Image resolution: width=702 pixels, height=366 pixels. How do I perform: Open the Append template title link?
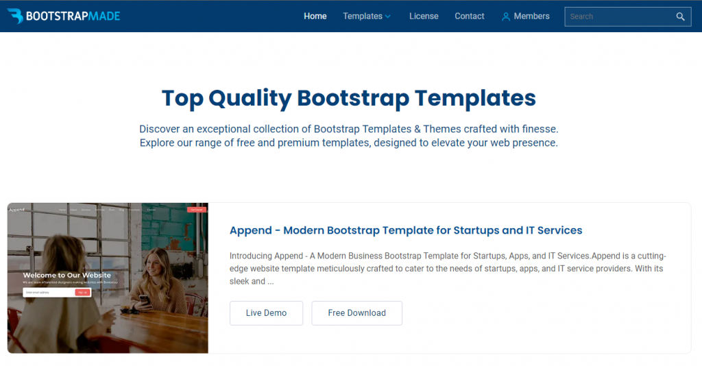coord(406,230)
